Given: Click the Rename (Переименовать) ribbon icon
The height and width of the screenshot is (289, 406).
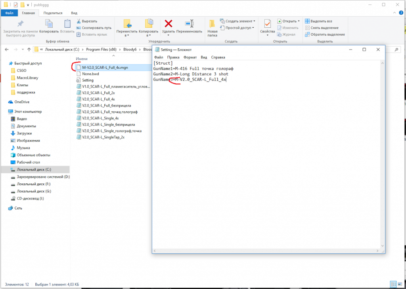Looking at the screenshot, I should pyautogui.click(x=189, y=24).
